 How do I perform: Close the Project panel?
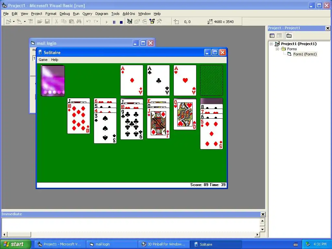(327, 28)
